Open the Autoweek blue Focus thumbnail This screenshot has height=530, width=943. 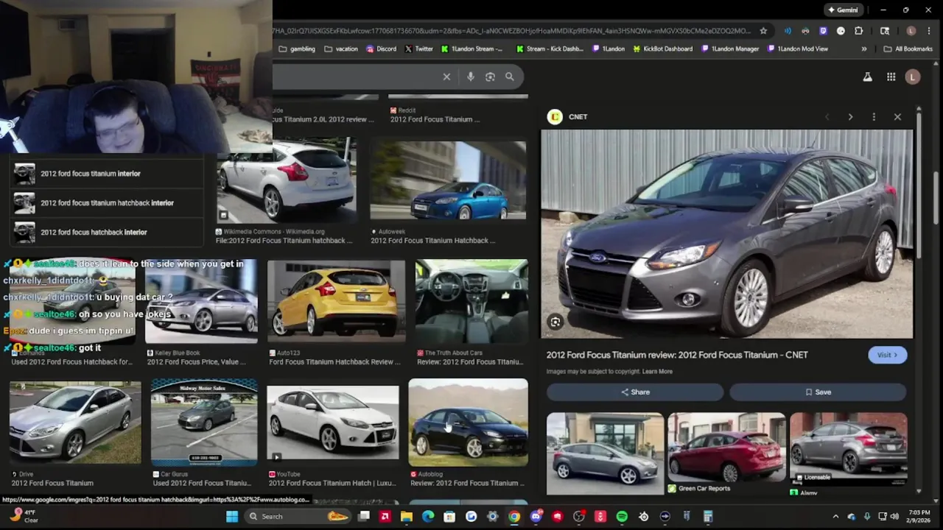(448, 181)
